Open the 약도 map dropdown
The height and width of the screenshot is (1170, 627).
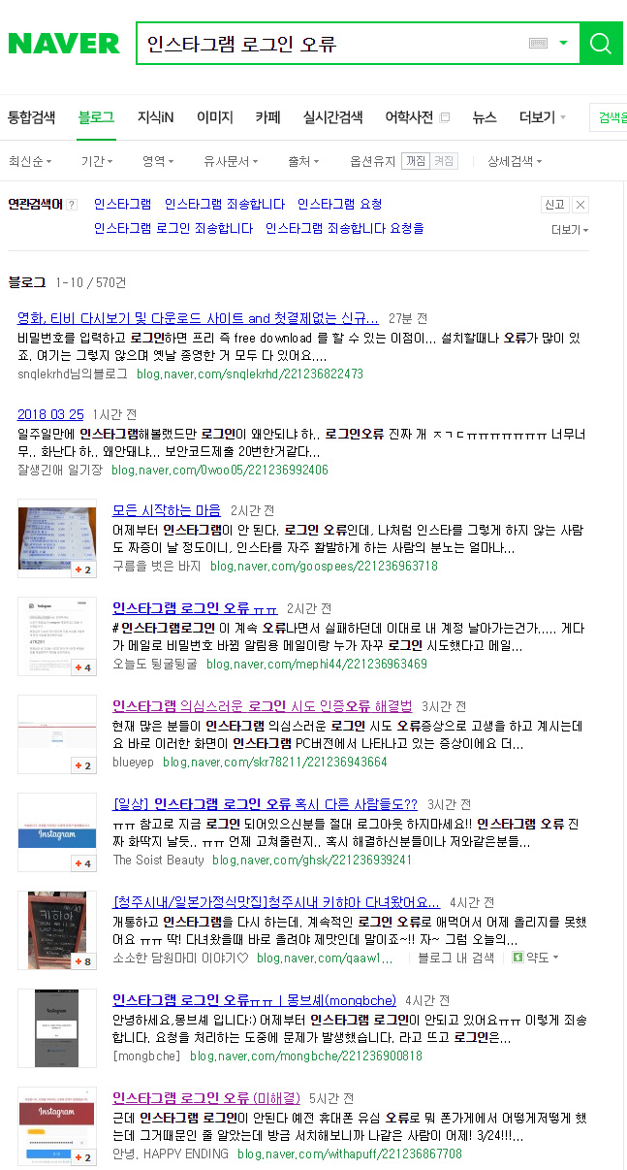(x=536, y=958)
